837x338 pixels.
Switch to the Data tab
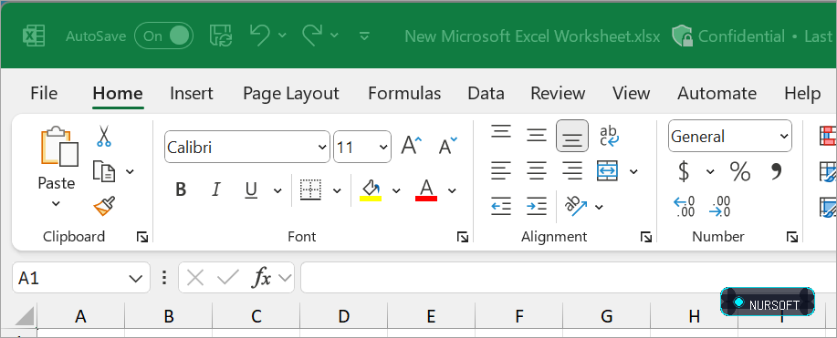[x=486, y=93]
